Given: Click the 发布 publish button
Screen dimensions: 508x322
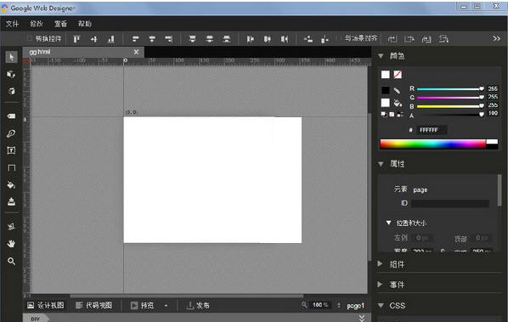Looking at the screenshot, I should (x=198, y=305).
